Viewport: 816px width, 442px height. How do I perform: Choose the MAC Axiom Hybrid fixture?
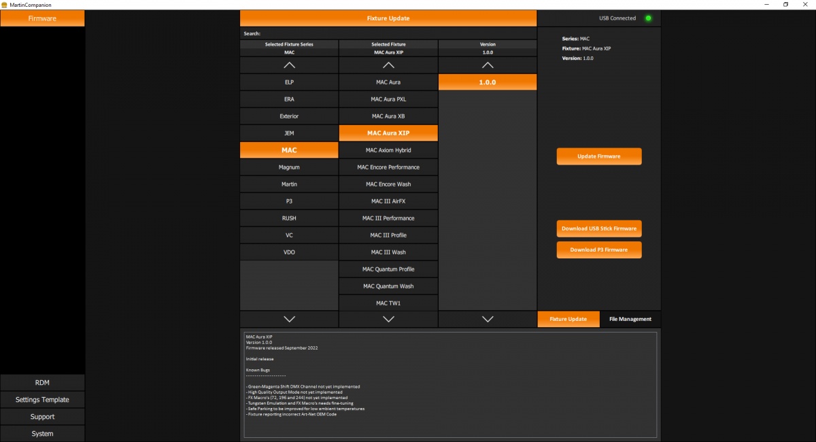[x=388, y=150]
